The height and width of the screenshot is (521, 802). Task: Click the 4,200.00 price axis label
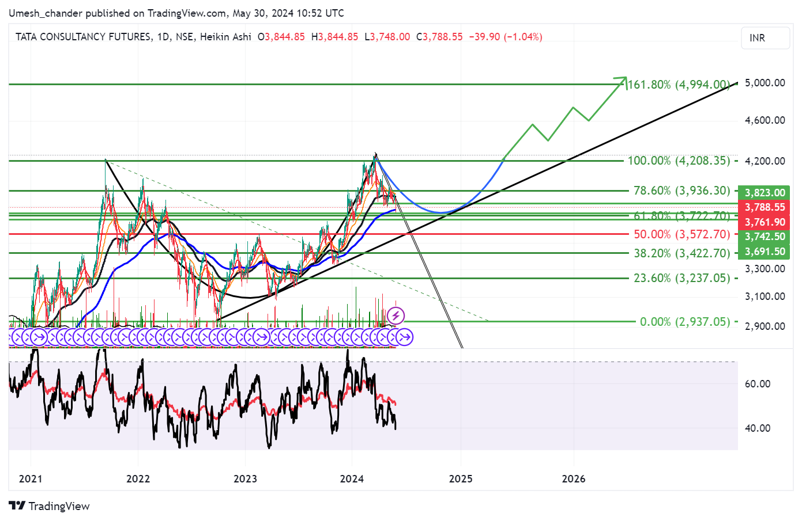pyautogui.click(x=765, y=161)
